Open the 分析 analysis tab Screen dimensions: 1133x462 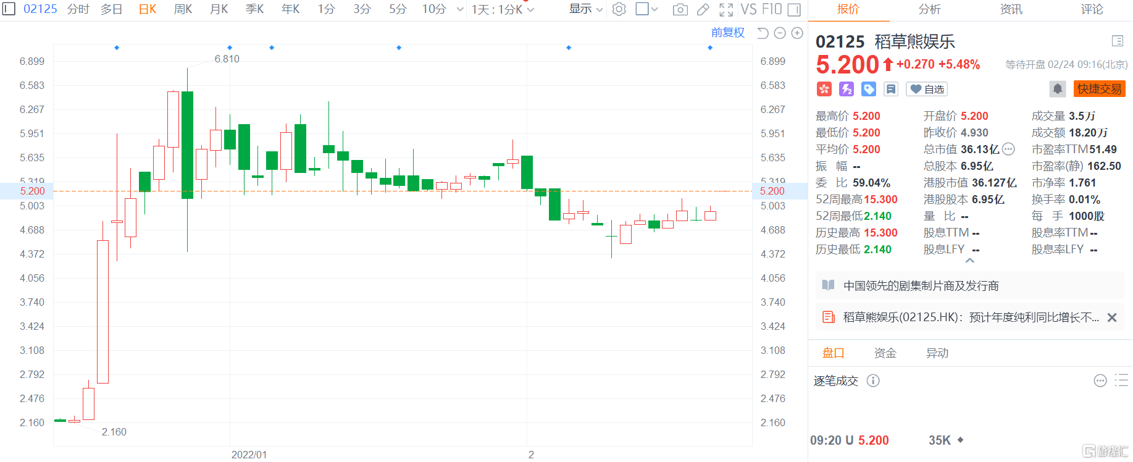point(929,9)
